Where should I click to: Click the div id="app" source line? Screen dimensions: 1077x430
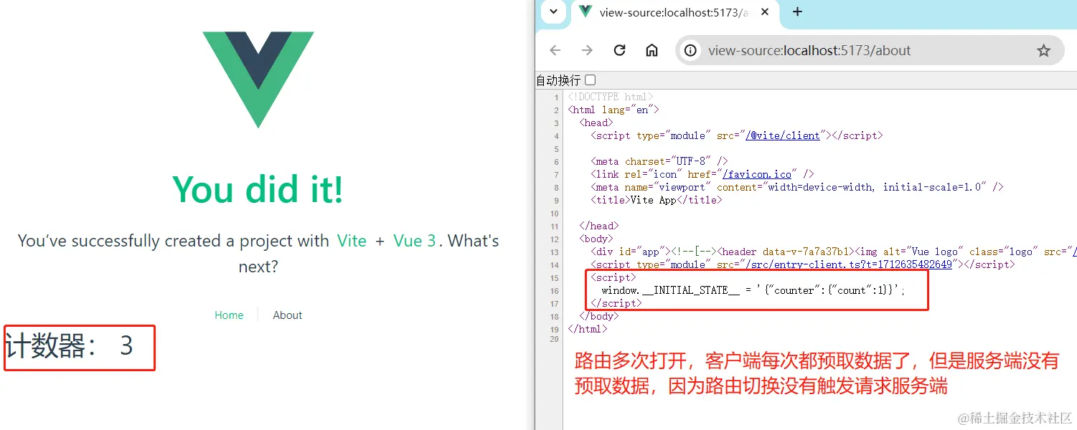coord(834,252)
